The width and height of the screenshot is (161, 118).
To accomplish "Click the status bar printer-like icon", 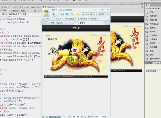I will pyautogui.click(x=89, y=117).
